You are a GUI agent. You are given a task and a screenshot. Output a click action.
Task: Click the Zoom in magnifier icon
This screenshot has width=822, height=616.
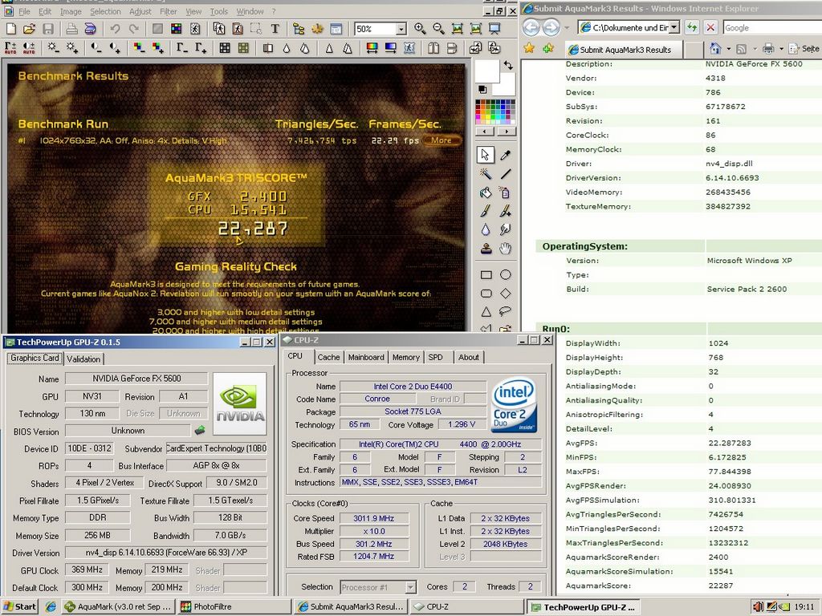[420, 29]
